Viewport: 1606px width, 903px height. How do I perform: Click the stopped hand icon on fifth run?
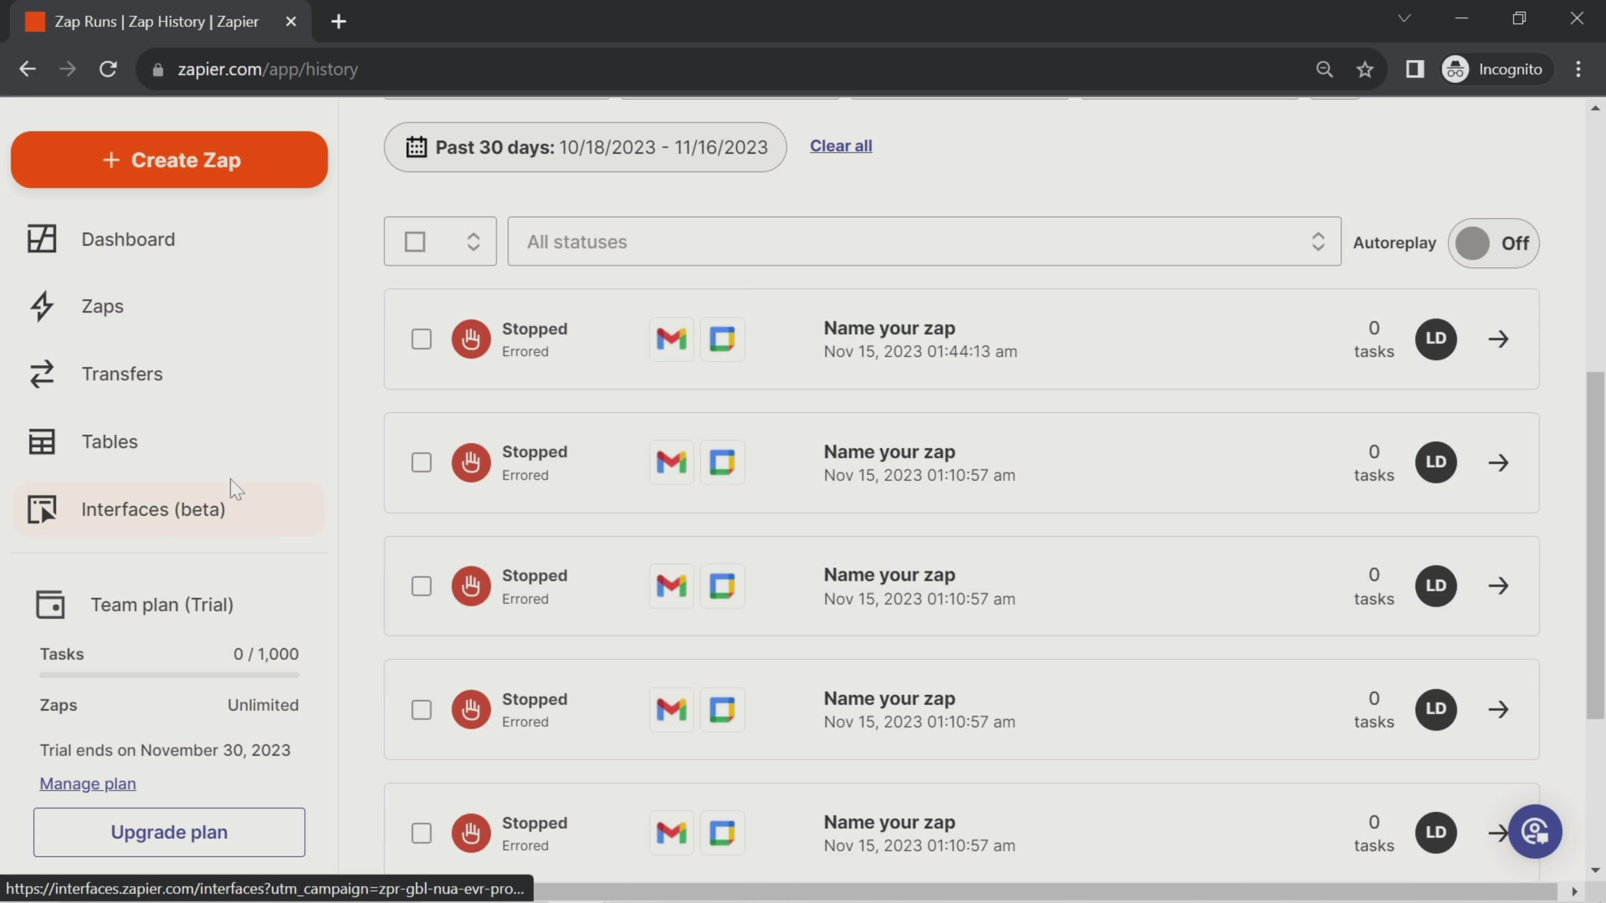coord(471,833)
